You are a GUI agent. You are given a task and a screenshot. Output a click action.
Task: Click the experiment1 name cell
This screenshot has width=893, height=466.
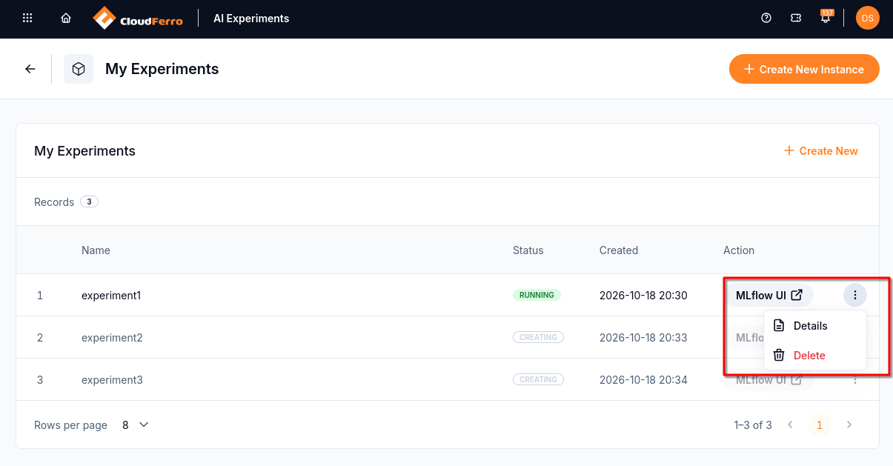pyautogui.click(x=111, y=296)
